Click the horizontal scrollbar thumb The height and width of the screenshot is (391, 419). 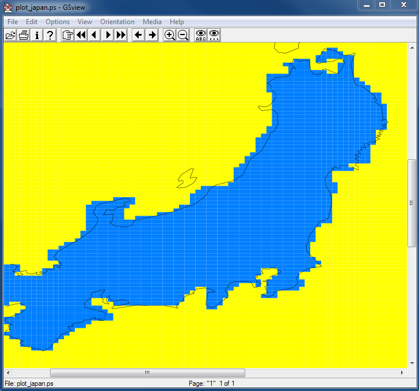click(x=147, y=373)
